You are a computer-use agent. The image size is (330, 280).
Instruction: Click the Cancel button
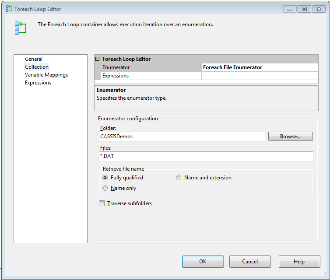[x=250, y=262]
